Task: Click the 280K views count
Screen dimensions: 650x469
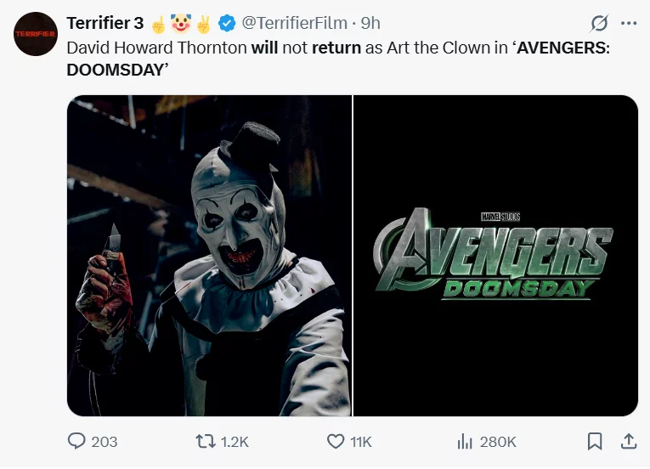Action: [498, 442]
